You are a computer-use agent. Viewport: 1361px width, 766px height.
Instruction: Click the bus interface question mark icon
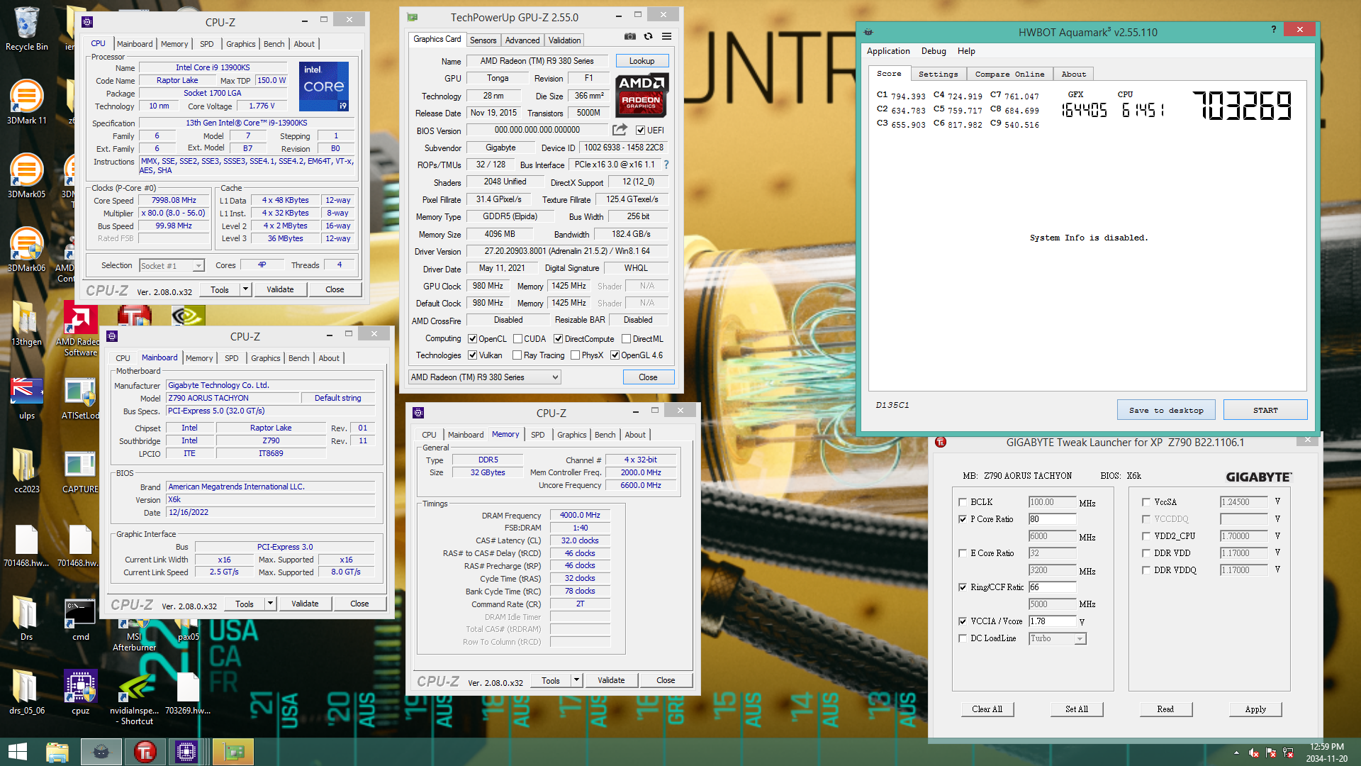click(666, 165)
